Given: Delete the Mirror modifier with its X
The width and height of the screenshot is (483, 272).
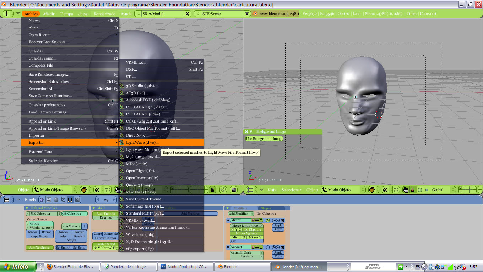Looking at the screenshot, I should (x=283, y=220).
